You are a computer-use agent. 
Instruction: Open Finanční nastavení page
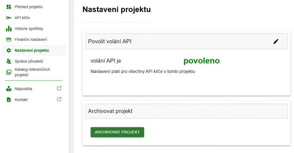(x=34, y=40)
